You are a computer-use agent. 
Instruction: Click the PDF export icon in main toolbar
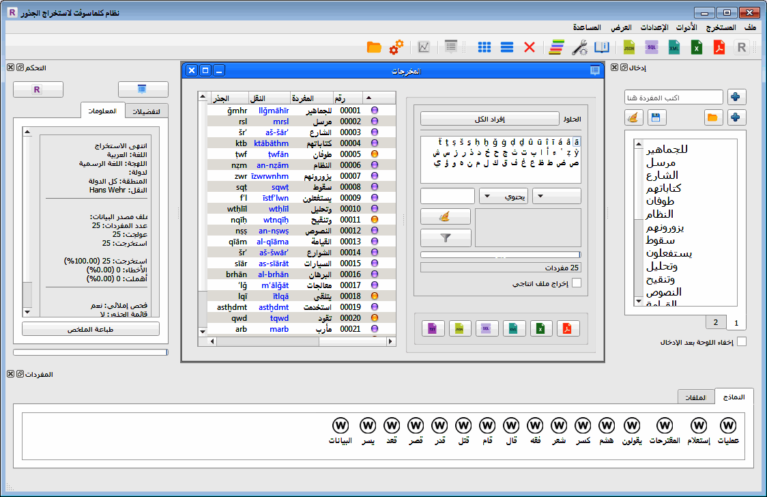(719, 48)
